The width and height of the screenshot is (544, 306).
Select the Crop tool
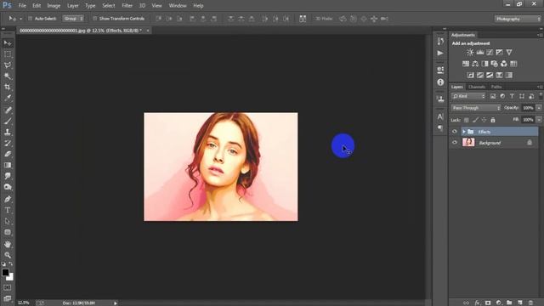pyautogui.click(x=8, y=87)
